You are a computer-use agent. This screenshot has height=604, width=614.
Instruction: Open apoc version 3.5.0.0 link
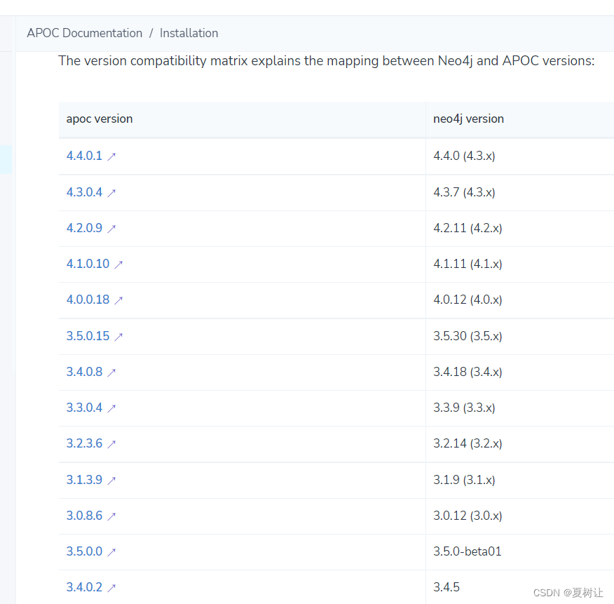tap(84, 551)
